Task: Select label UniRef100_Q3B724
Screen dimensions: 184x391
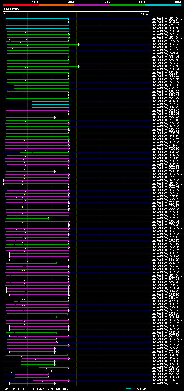Action: coord(165,114)
